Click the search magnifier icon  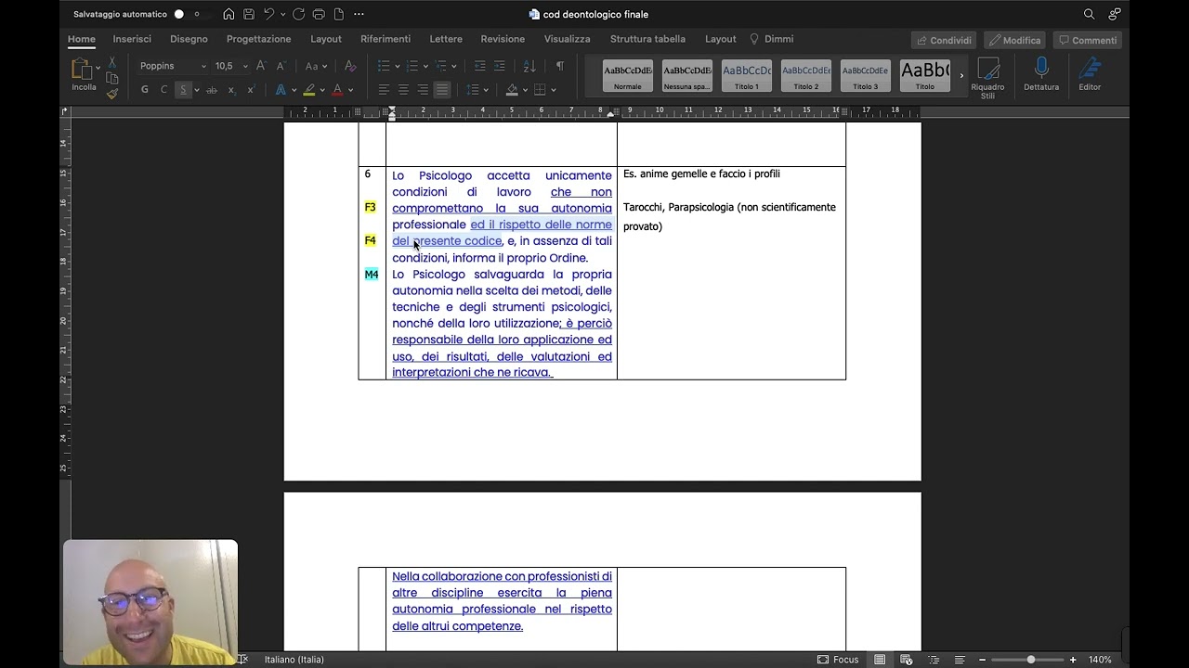(1090, 14)
